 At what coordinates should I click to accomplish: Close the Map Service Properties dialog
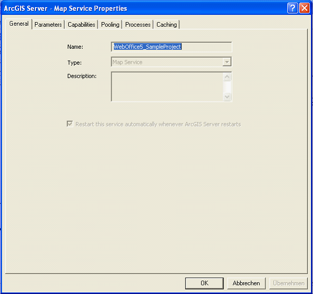tap(304, 8)
